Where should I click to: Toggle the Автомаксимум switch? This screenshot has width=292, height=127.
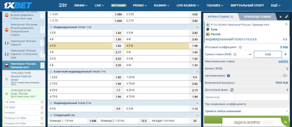pos(285,76)
